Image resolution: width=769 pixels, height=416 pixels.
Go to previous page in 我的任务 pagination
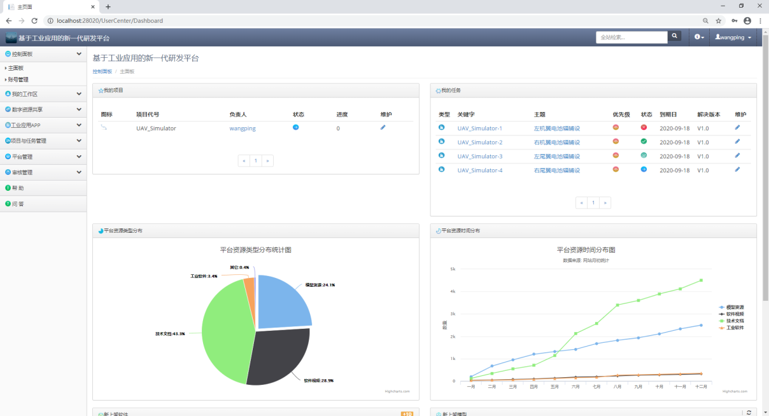tap(581, 203)
